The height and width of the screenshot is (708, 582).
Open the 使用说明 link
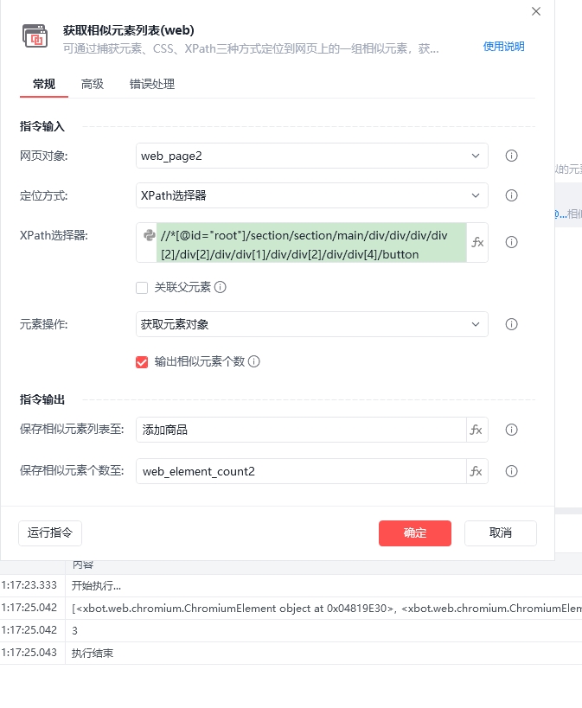(x=503, y=47)
